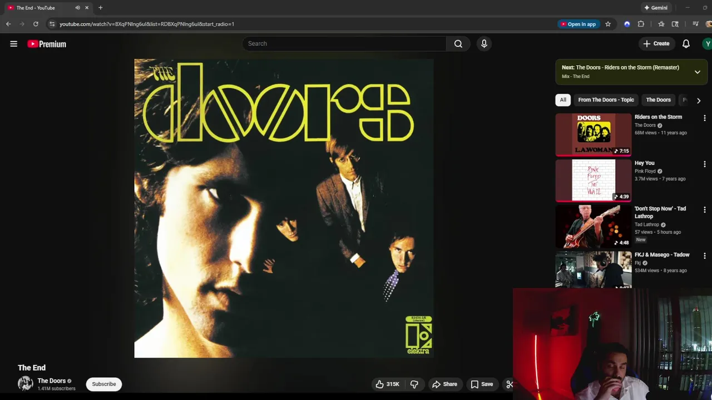View site information icon in address bar
The image size is (712, 400).
point(52,24)
